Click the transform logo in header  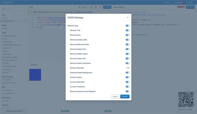[7, 2]
